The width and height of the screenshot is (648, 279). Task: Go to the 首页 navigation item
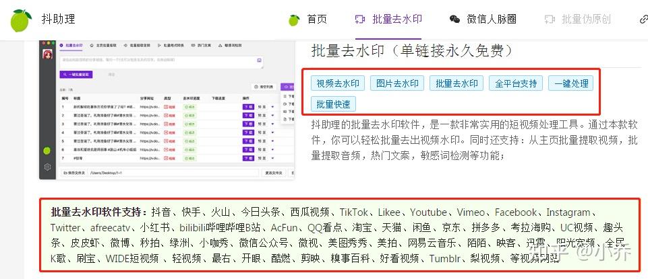(317, 19)
